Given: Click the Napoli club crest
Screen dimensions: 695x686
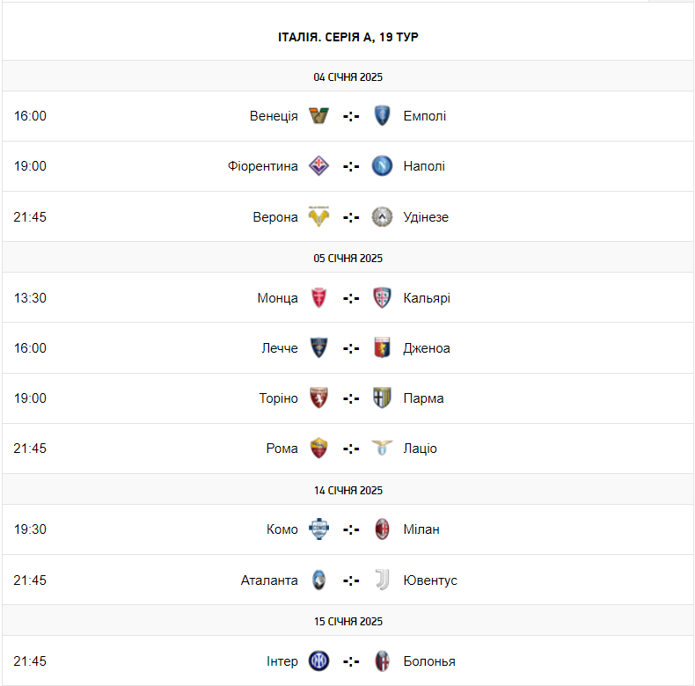Looking at the screenshot, I should point(382,166).
